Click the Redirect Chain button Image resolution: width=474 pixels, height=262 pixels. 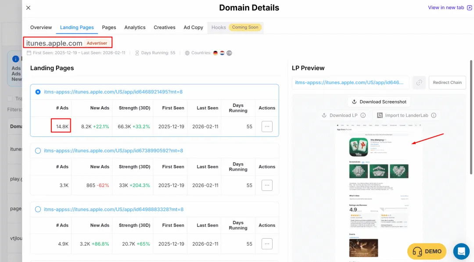447,83
